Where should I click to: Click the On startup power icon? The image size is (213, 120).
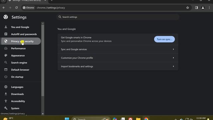tap(6, 77)
